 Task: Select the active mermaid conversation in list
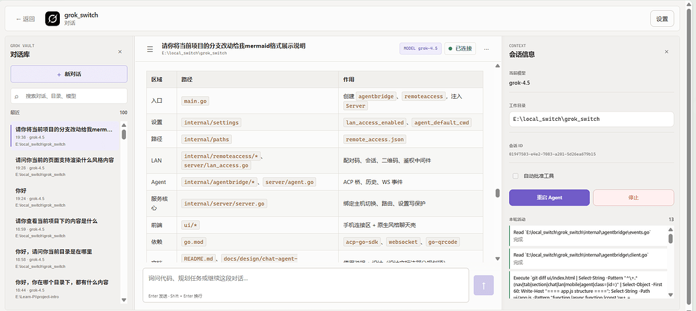point(65,136)
